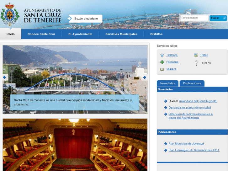Click the telephone icon beside Teléfonos
Viewport: 228px width, 171px height.
[162, 55]
